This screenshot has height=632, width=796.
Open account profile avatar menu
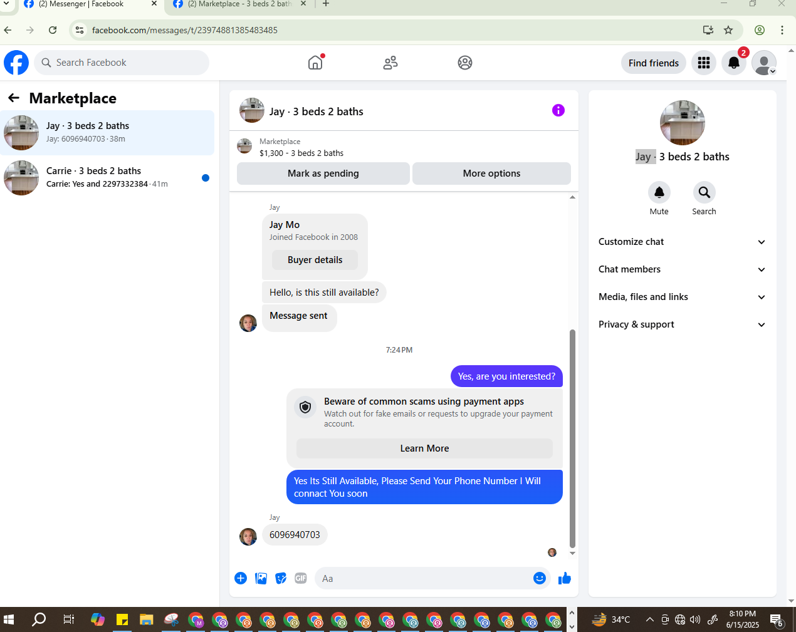(764, 63)
